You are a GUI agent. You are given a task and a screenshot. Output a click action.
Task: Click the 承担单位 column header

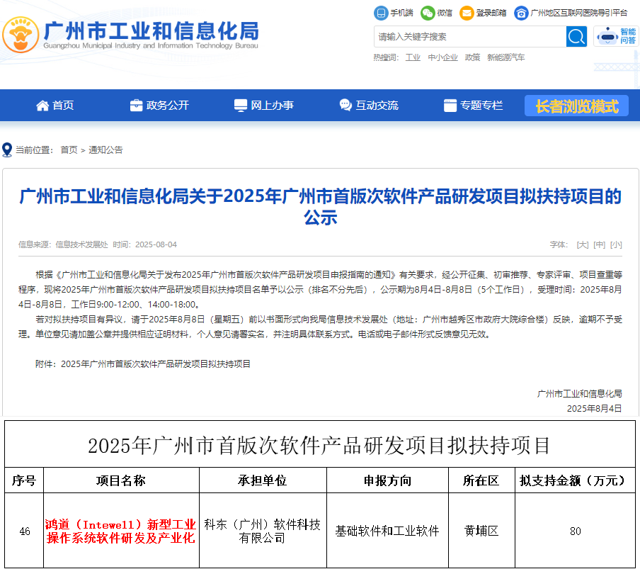(x=263, y=480)
